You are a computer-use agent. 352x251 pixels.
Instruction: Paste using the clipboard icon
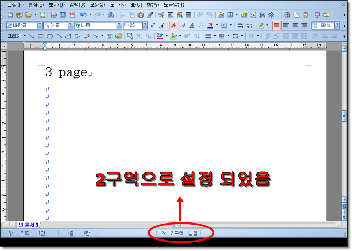(141, 15)
